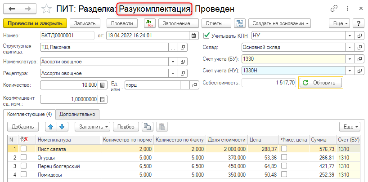Click the Обновить button
The width and height of the screenshot is (368, 182).
pos(320,83)
